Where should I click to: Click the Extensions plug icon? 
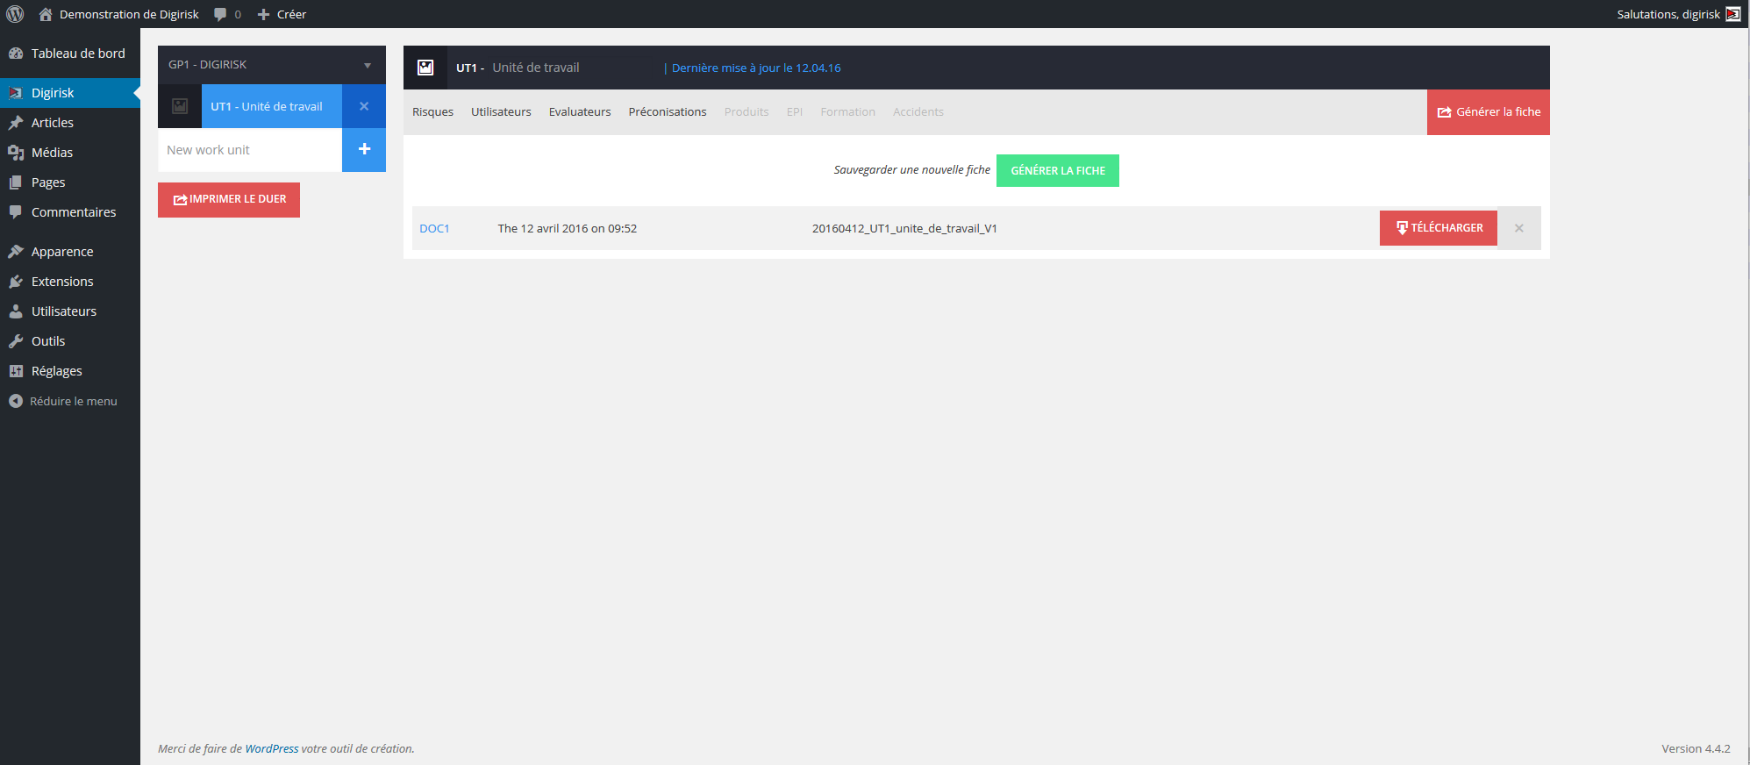pos(16,282)
